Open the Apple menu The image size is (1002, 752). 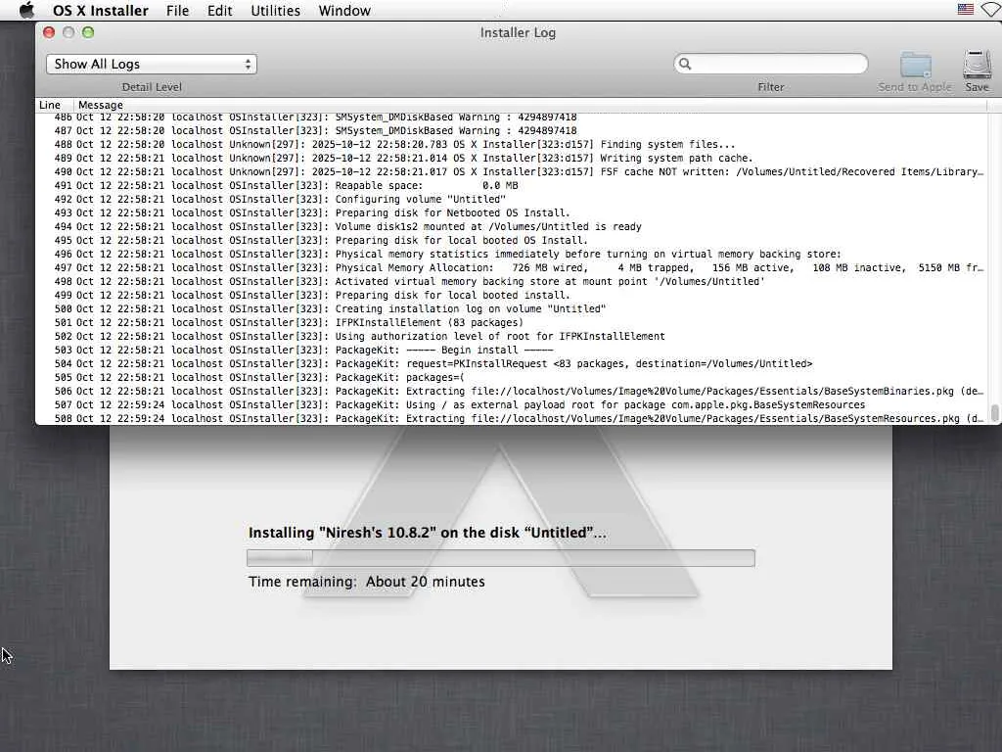26,10
